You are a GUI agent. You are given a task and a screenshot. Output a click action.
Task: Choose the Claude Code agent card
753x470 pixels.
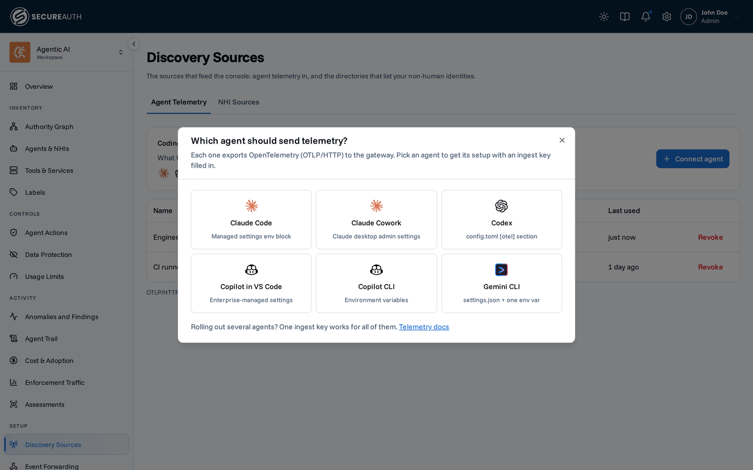[251, 219]
